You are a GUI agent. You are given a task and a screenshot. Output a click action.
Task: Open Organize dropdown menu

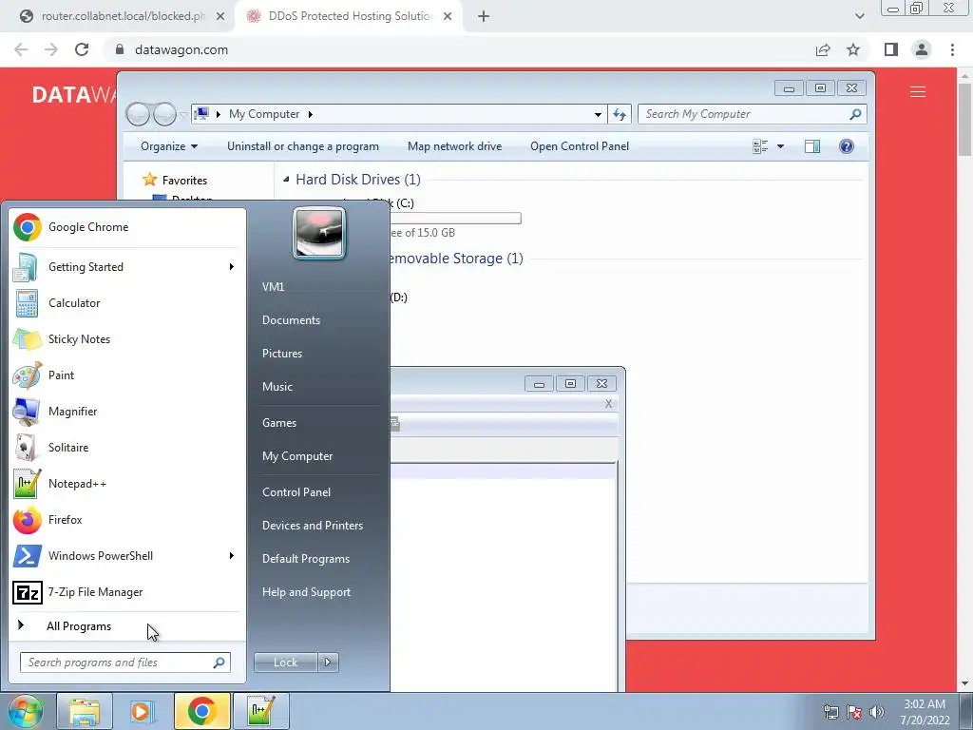tap(169, 146)
